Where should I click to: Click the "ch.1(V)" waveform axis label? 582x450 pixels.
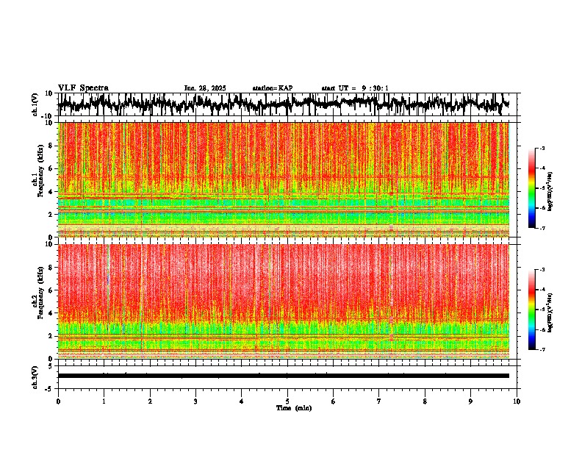35,104
